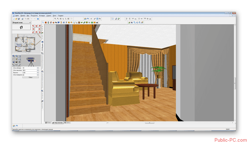
Task: Click the Высота value field
Action: pyautogui.click(x=30, y=73)
